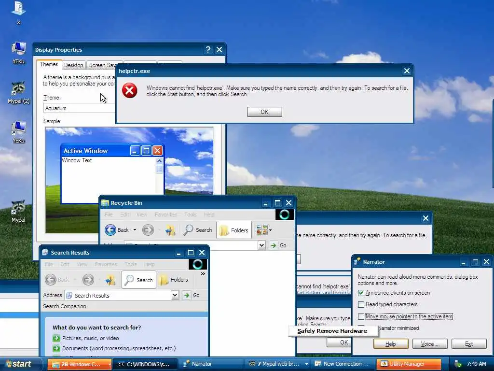Open the X document icon on desktop

[x=18, y=13]
